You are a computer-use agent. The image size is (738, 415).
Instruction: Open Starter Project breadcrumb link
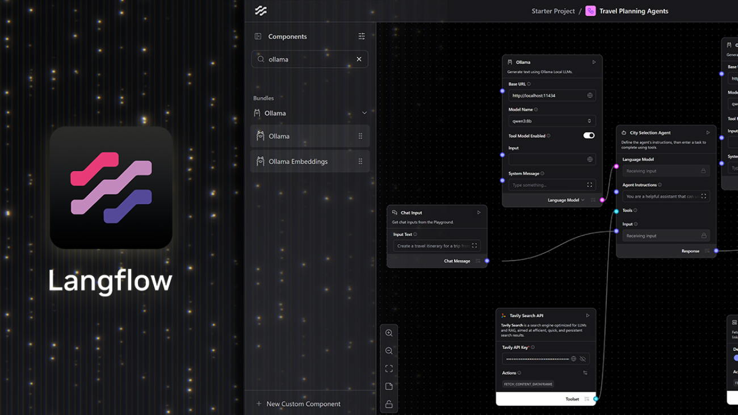pyautogui.click(x=553, y=11)
